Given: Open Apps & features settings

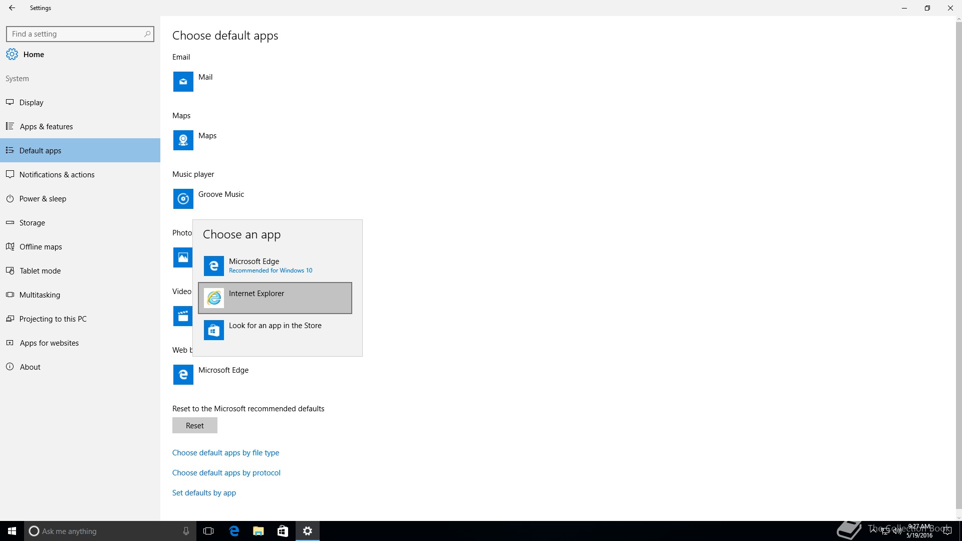Looking at the screenshot, I should pyautogui.click(x=80, y=126).
